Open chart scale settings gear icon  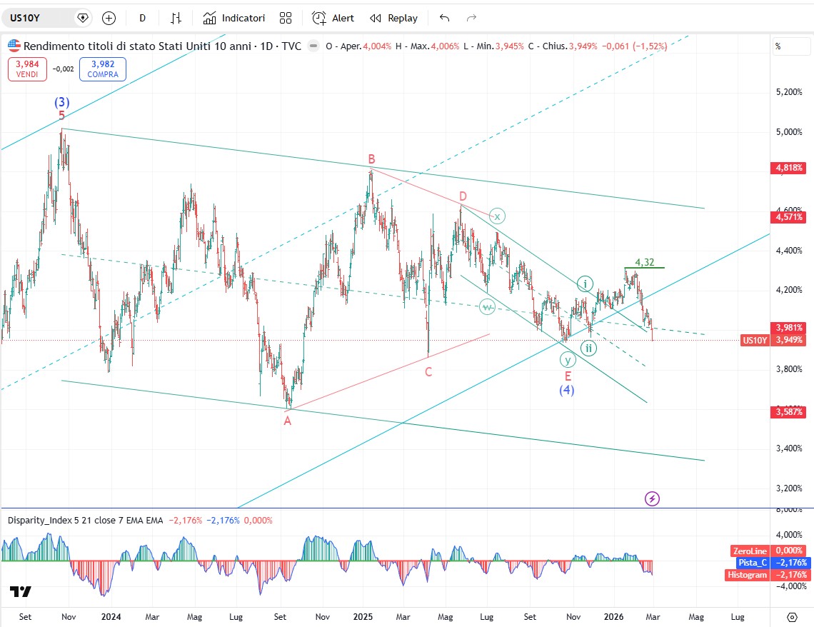792,617
